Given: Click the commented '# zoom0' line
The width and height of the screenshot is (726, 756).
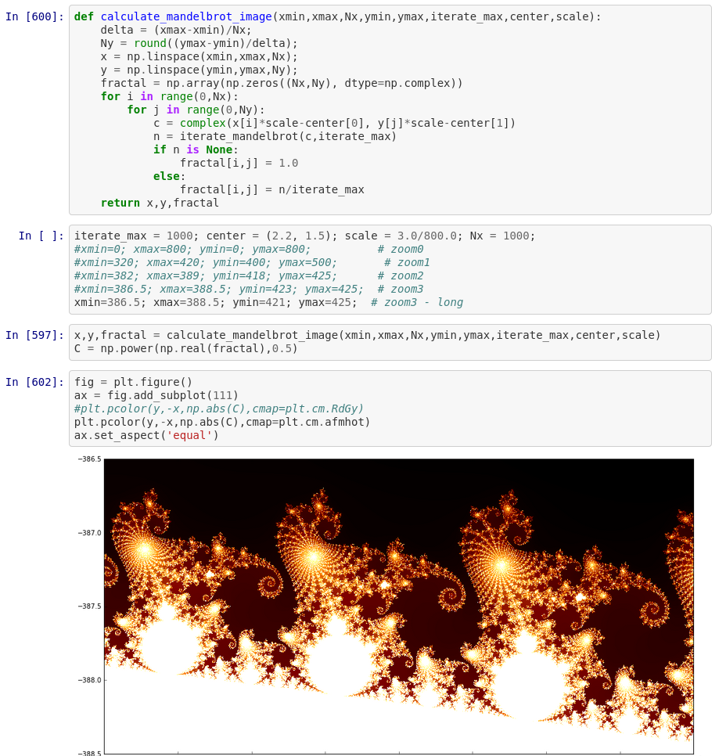Looking at the screenshot, I should [249, 250].
